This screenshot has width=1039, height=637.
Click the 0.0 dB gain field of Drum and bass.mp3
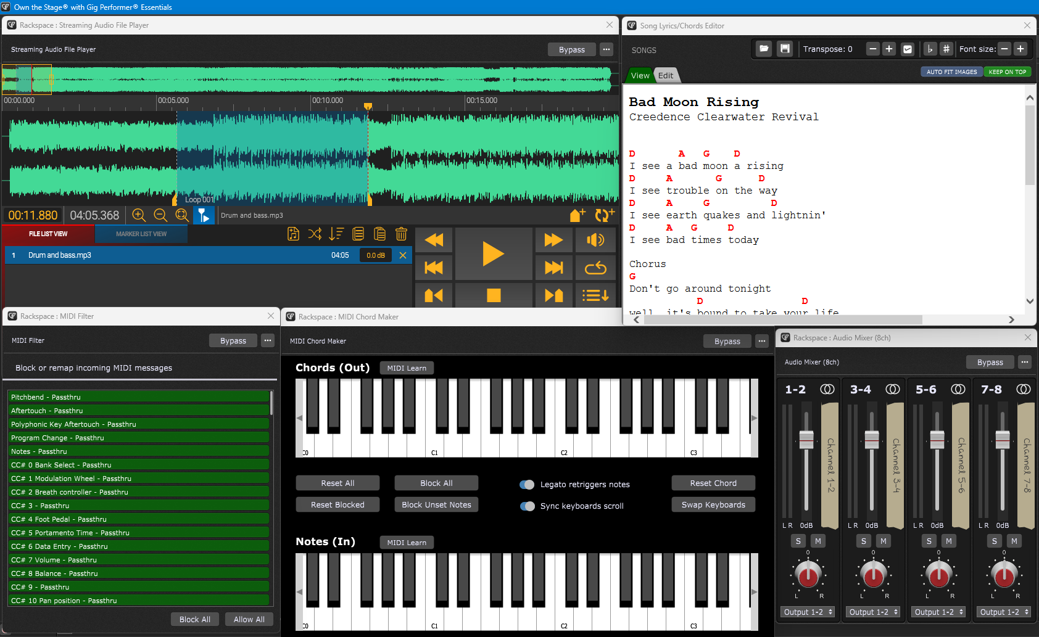(x=376, y=255)
